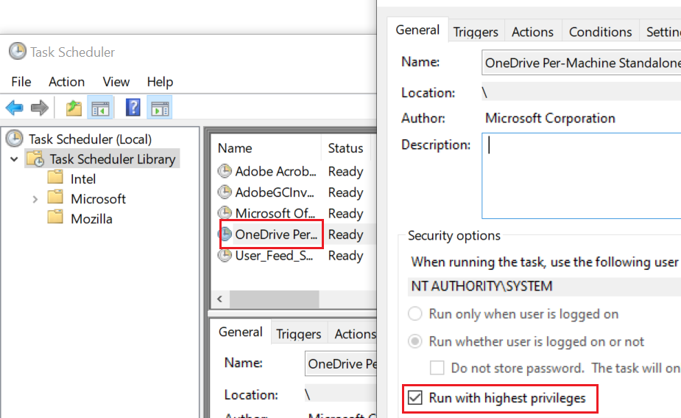Click the clock icon beside Microsoft Of... task
The height and width of the screenshot is (418, 681).
(225, 213)
